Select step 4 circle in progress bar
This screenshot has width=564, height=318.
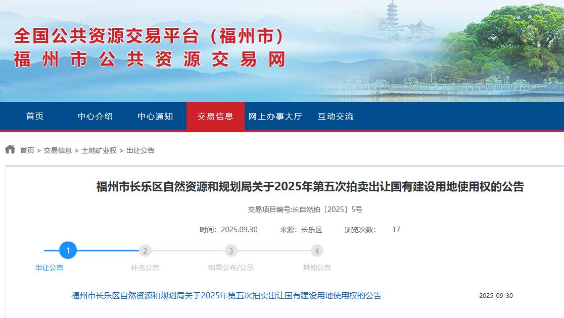(x=317, y=251)
